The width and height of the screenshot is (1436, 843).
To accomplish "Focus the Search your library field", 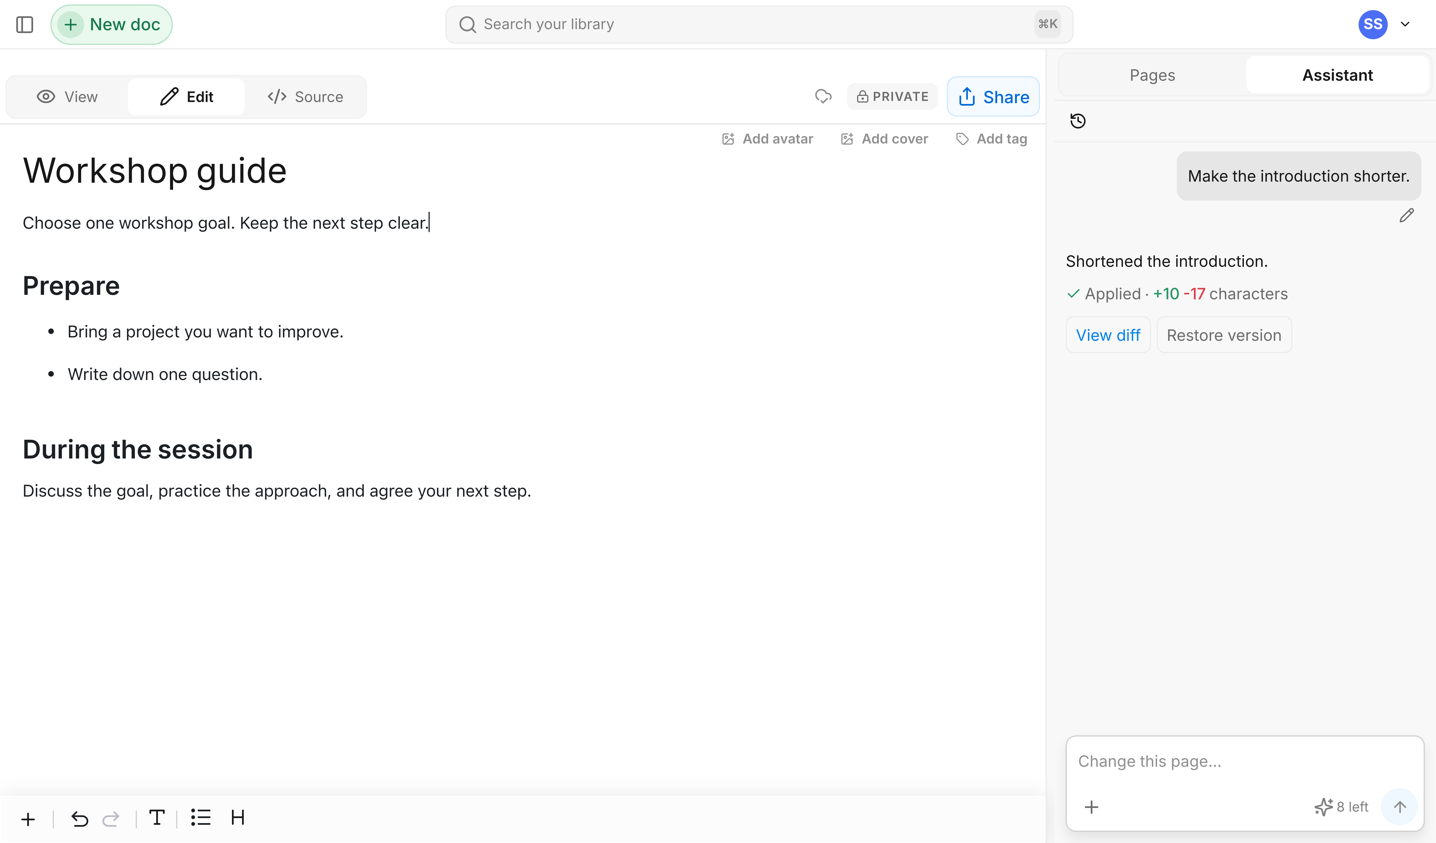I will click(758, 24).
